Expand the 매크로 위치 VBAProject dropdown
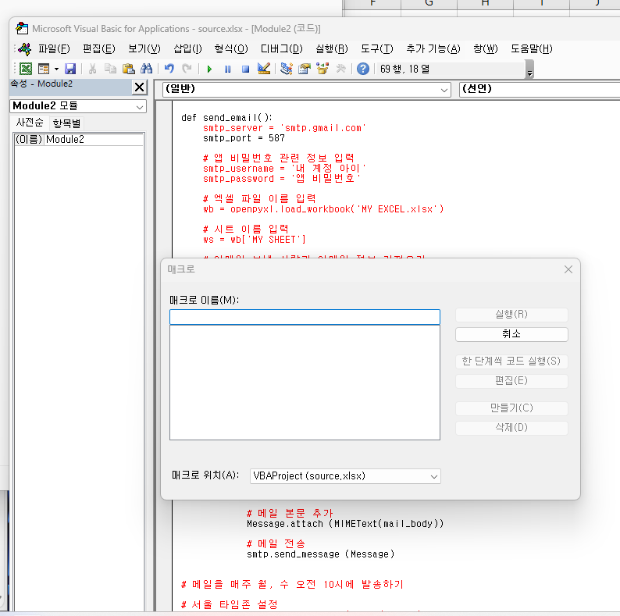The height and width of the screenshot is (616, 620). pos(433,476)
